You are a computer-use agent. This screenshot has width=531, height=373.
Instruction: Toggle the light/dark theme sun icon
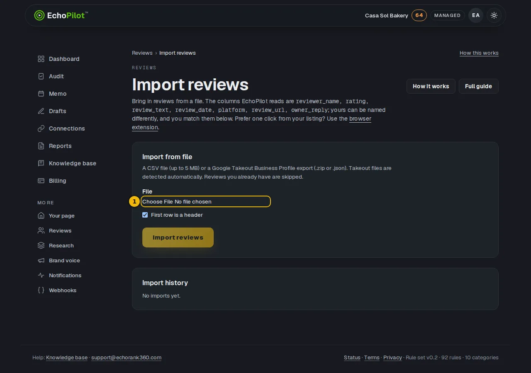click(x=494, y=15)
